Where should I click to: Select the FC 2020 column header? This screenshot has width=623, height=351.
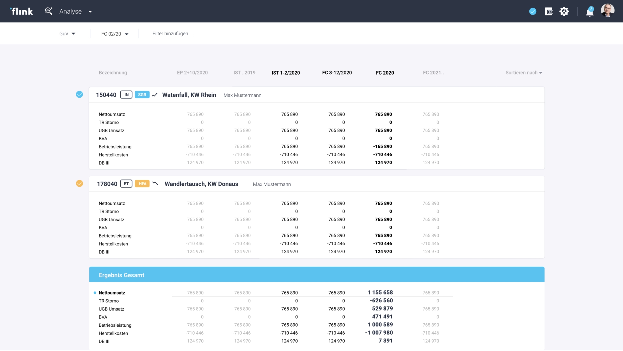(x=385, y=73)
